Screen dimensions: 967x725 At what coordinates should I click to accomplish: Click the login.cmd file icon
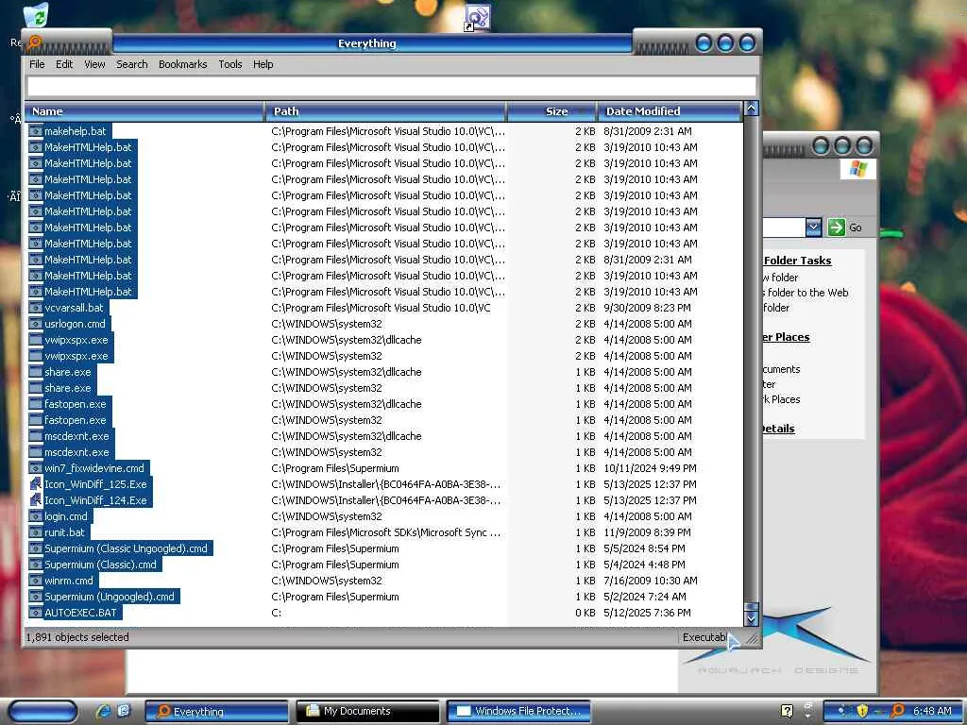36,516
